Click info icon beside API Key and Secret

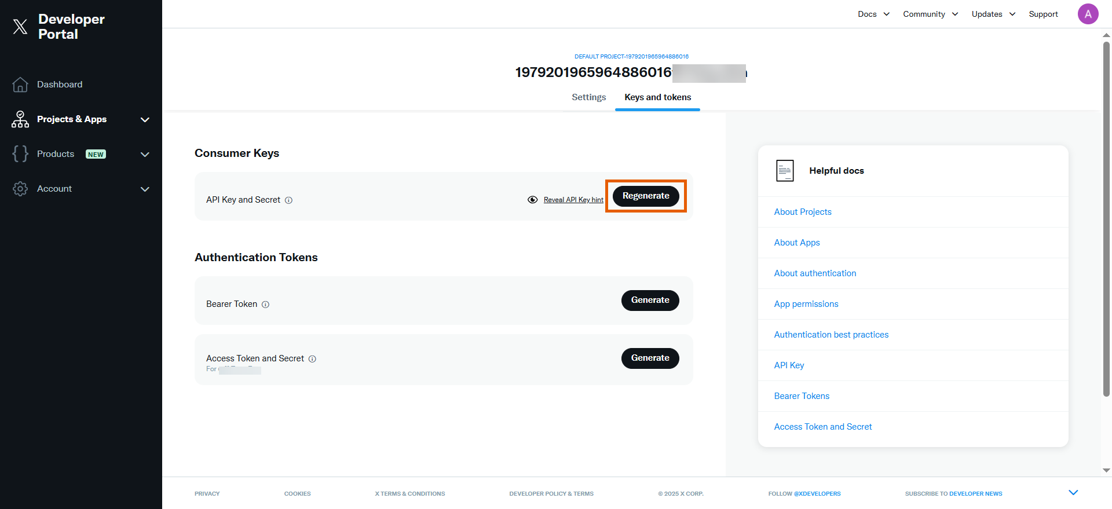(x=288, y=200)
